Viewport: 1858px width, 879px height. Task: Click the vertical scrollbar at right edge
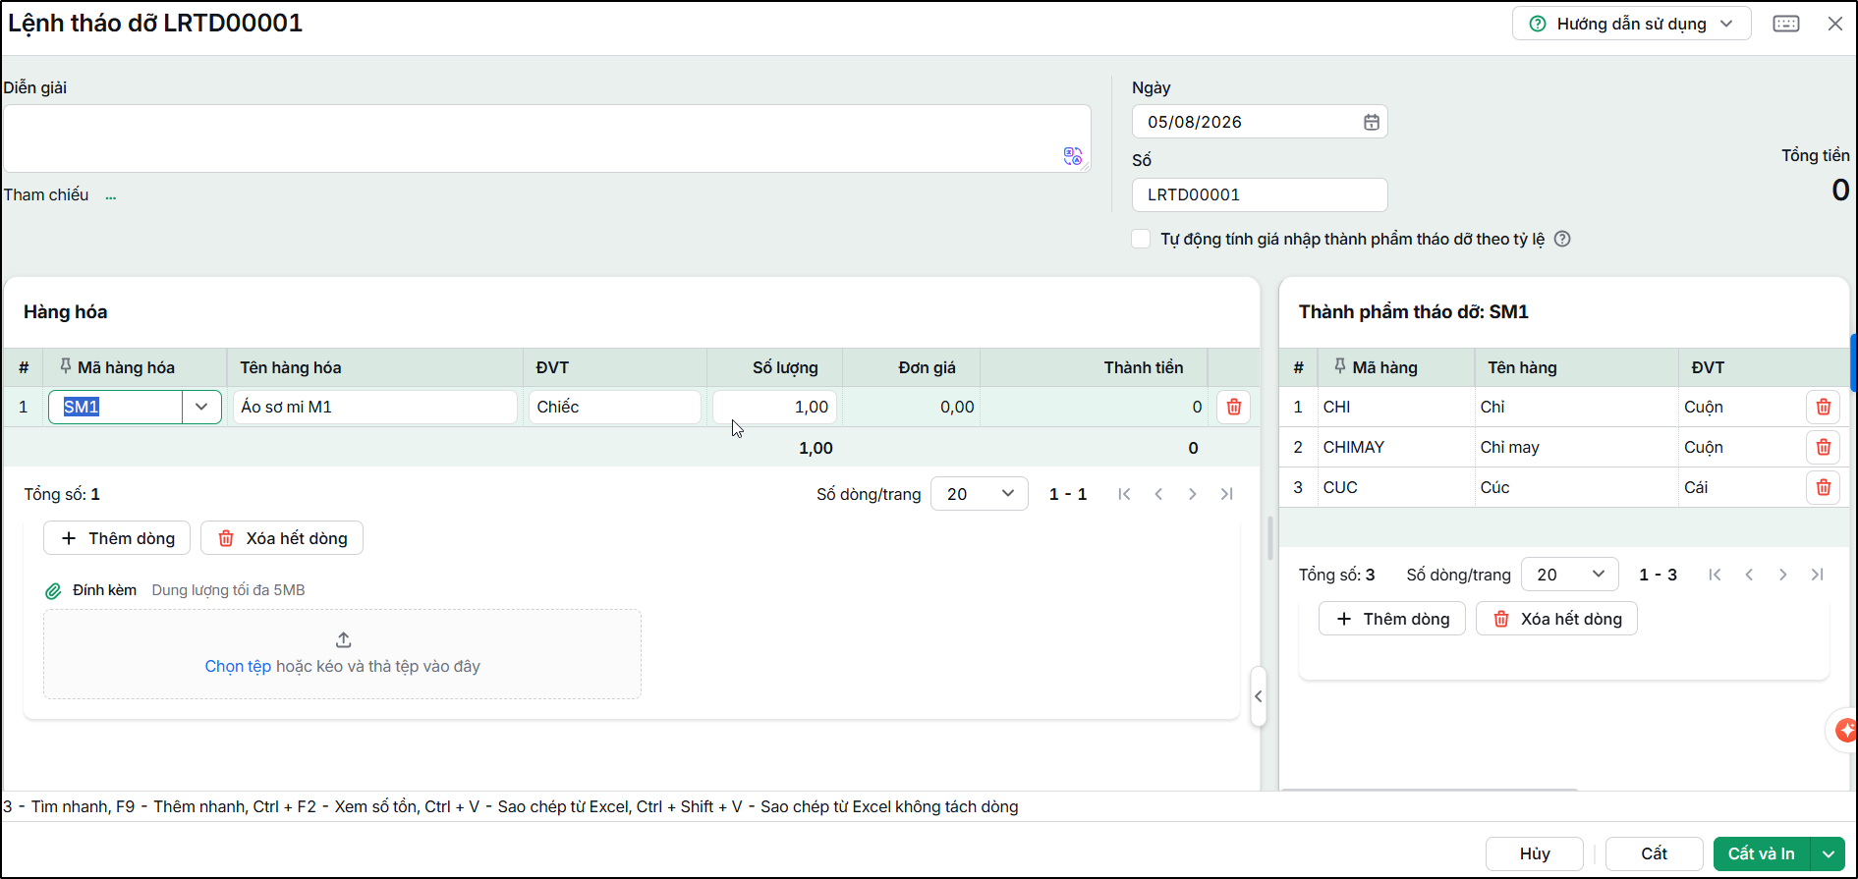click(x=1853, y=363)
